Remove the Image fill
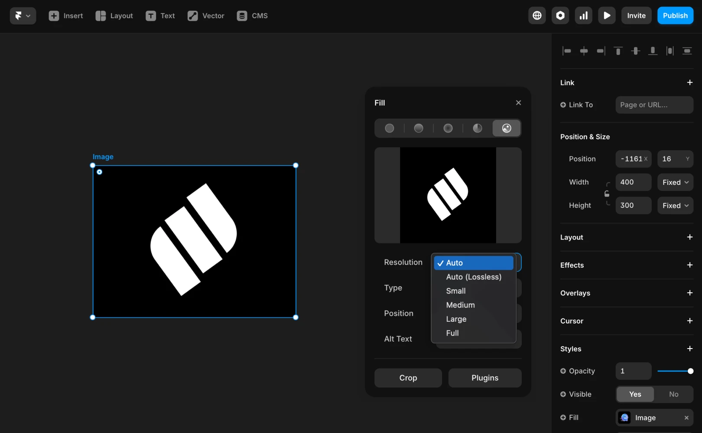 click(x=686, y=418)
